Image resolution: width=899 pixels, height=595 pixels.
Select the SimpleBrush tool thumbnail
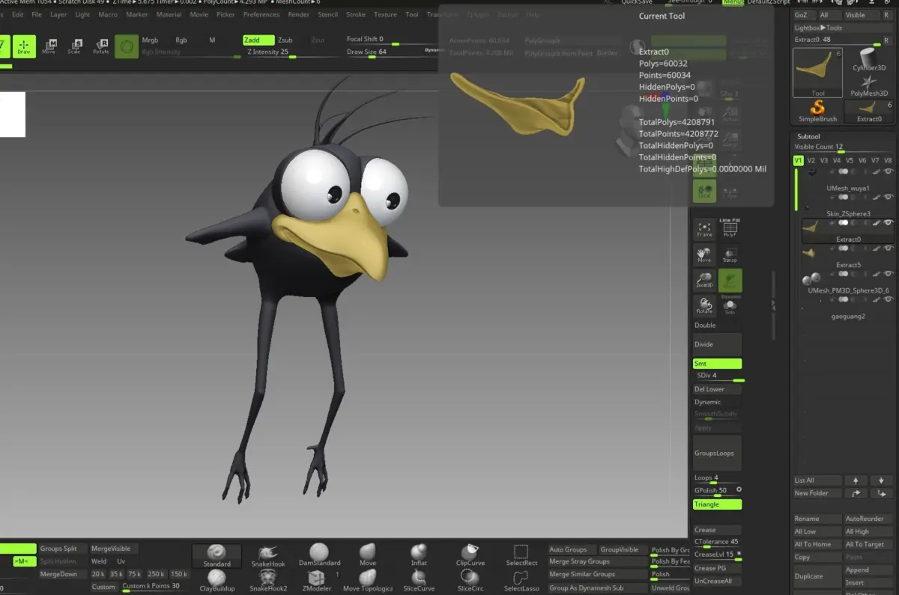click(817, 111)
